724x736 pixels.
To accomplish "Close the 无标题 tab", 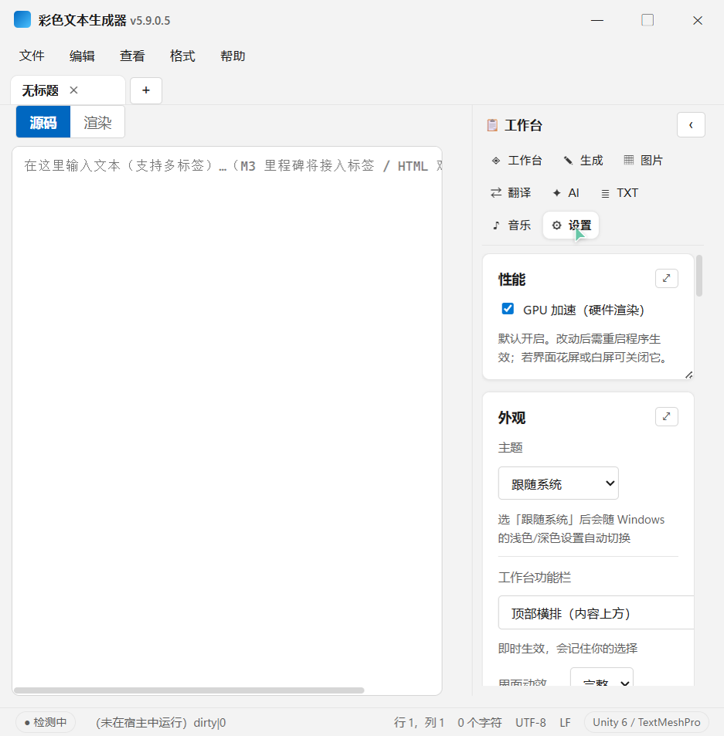I will pos(73,90).
